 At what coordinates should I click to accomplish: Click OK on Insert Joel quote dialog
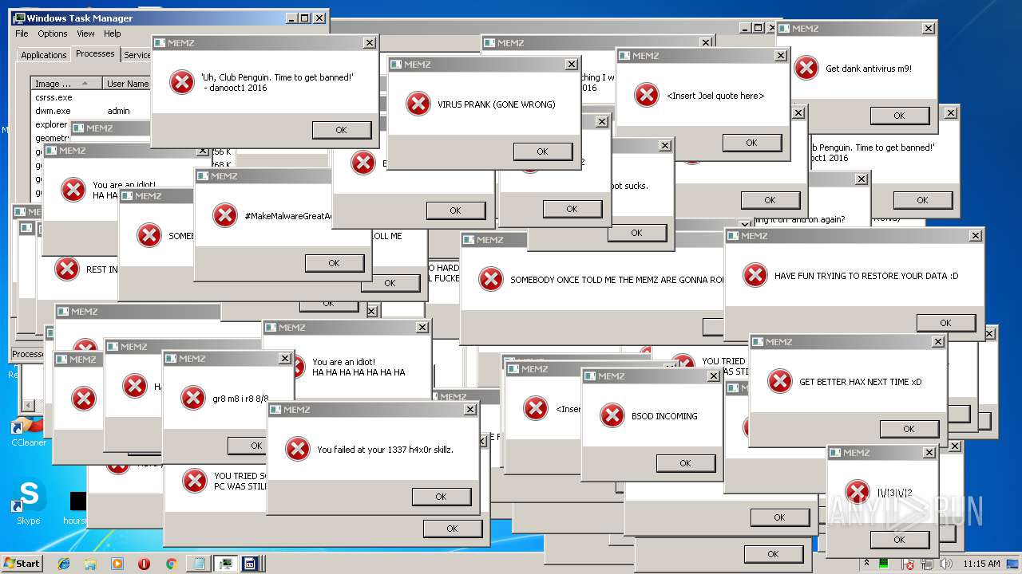click(x=752, y=143)
